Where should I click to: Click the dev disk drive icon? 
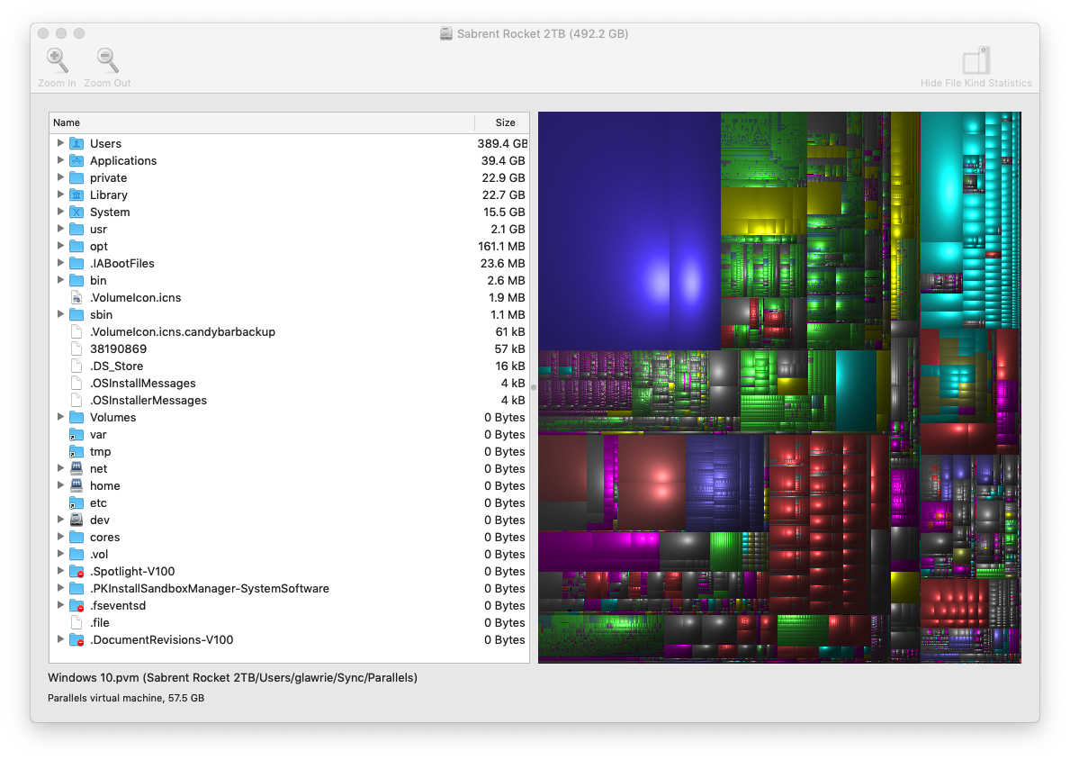pos(76,520)
